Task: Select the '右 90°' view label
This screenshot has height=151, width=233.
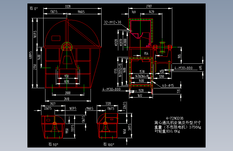Action: [53, 144]
